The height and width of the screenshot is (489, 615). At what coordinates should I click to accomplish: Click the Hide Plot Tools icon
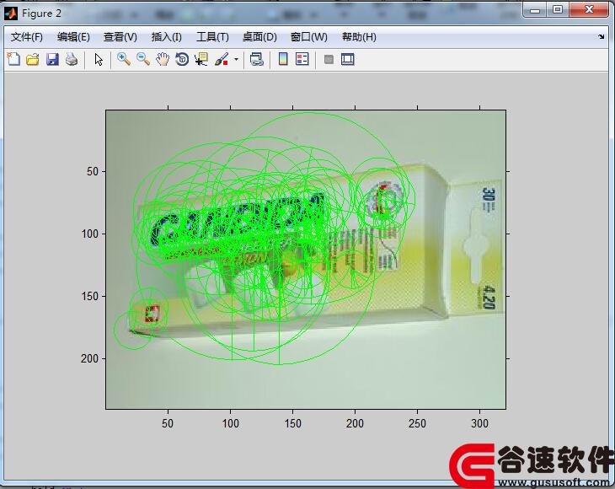click(329, 59)
